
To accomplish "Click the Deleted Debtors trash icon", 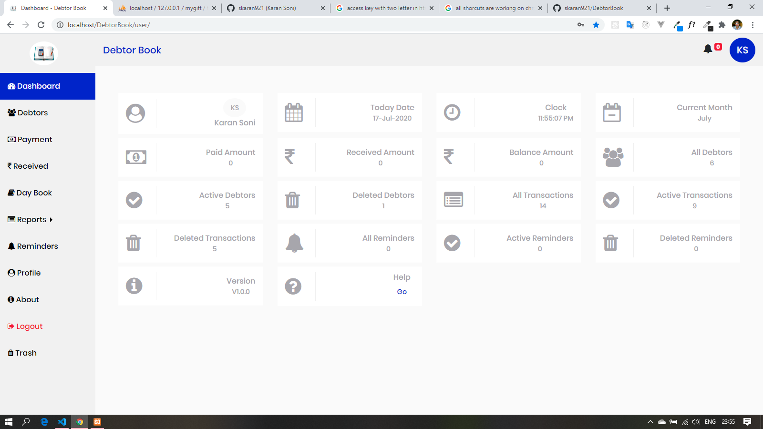I will (292, 200).
